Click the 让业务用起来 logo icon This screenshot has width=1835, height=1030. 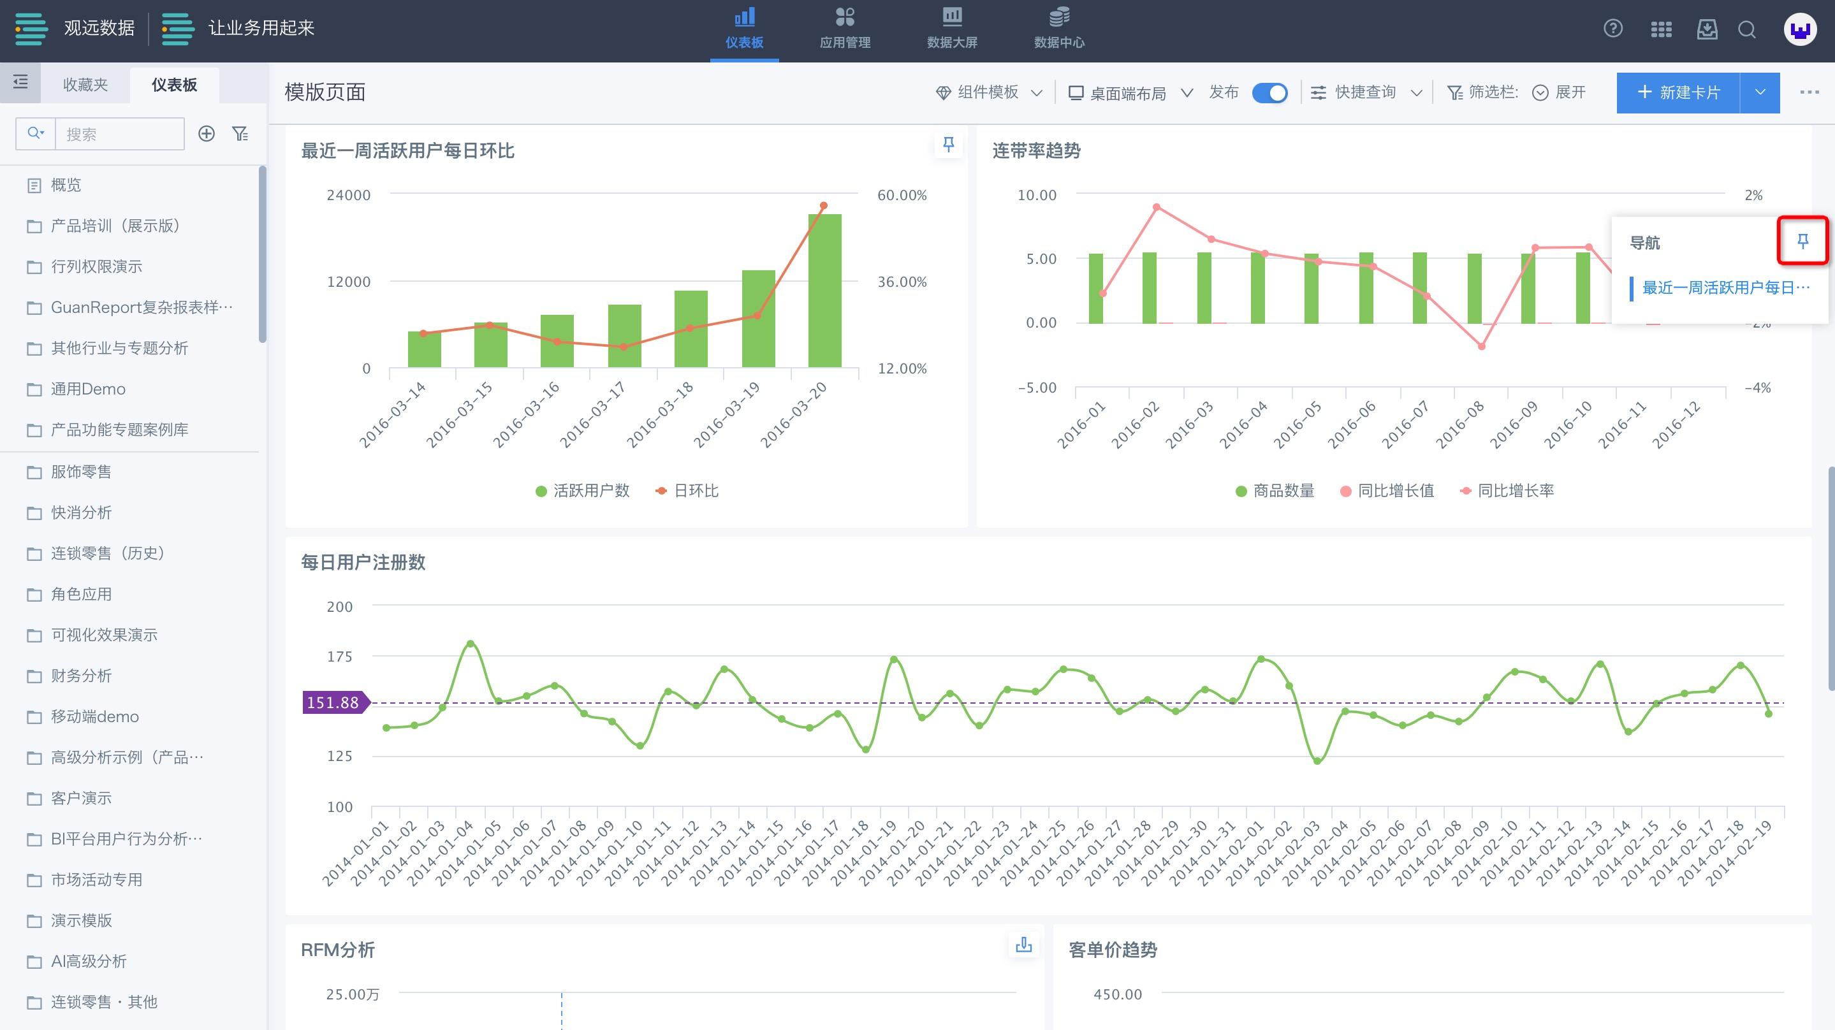[177, 29]
